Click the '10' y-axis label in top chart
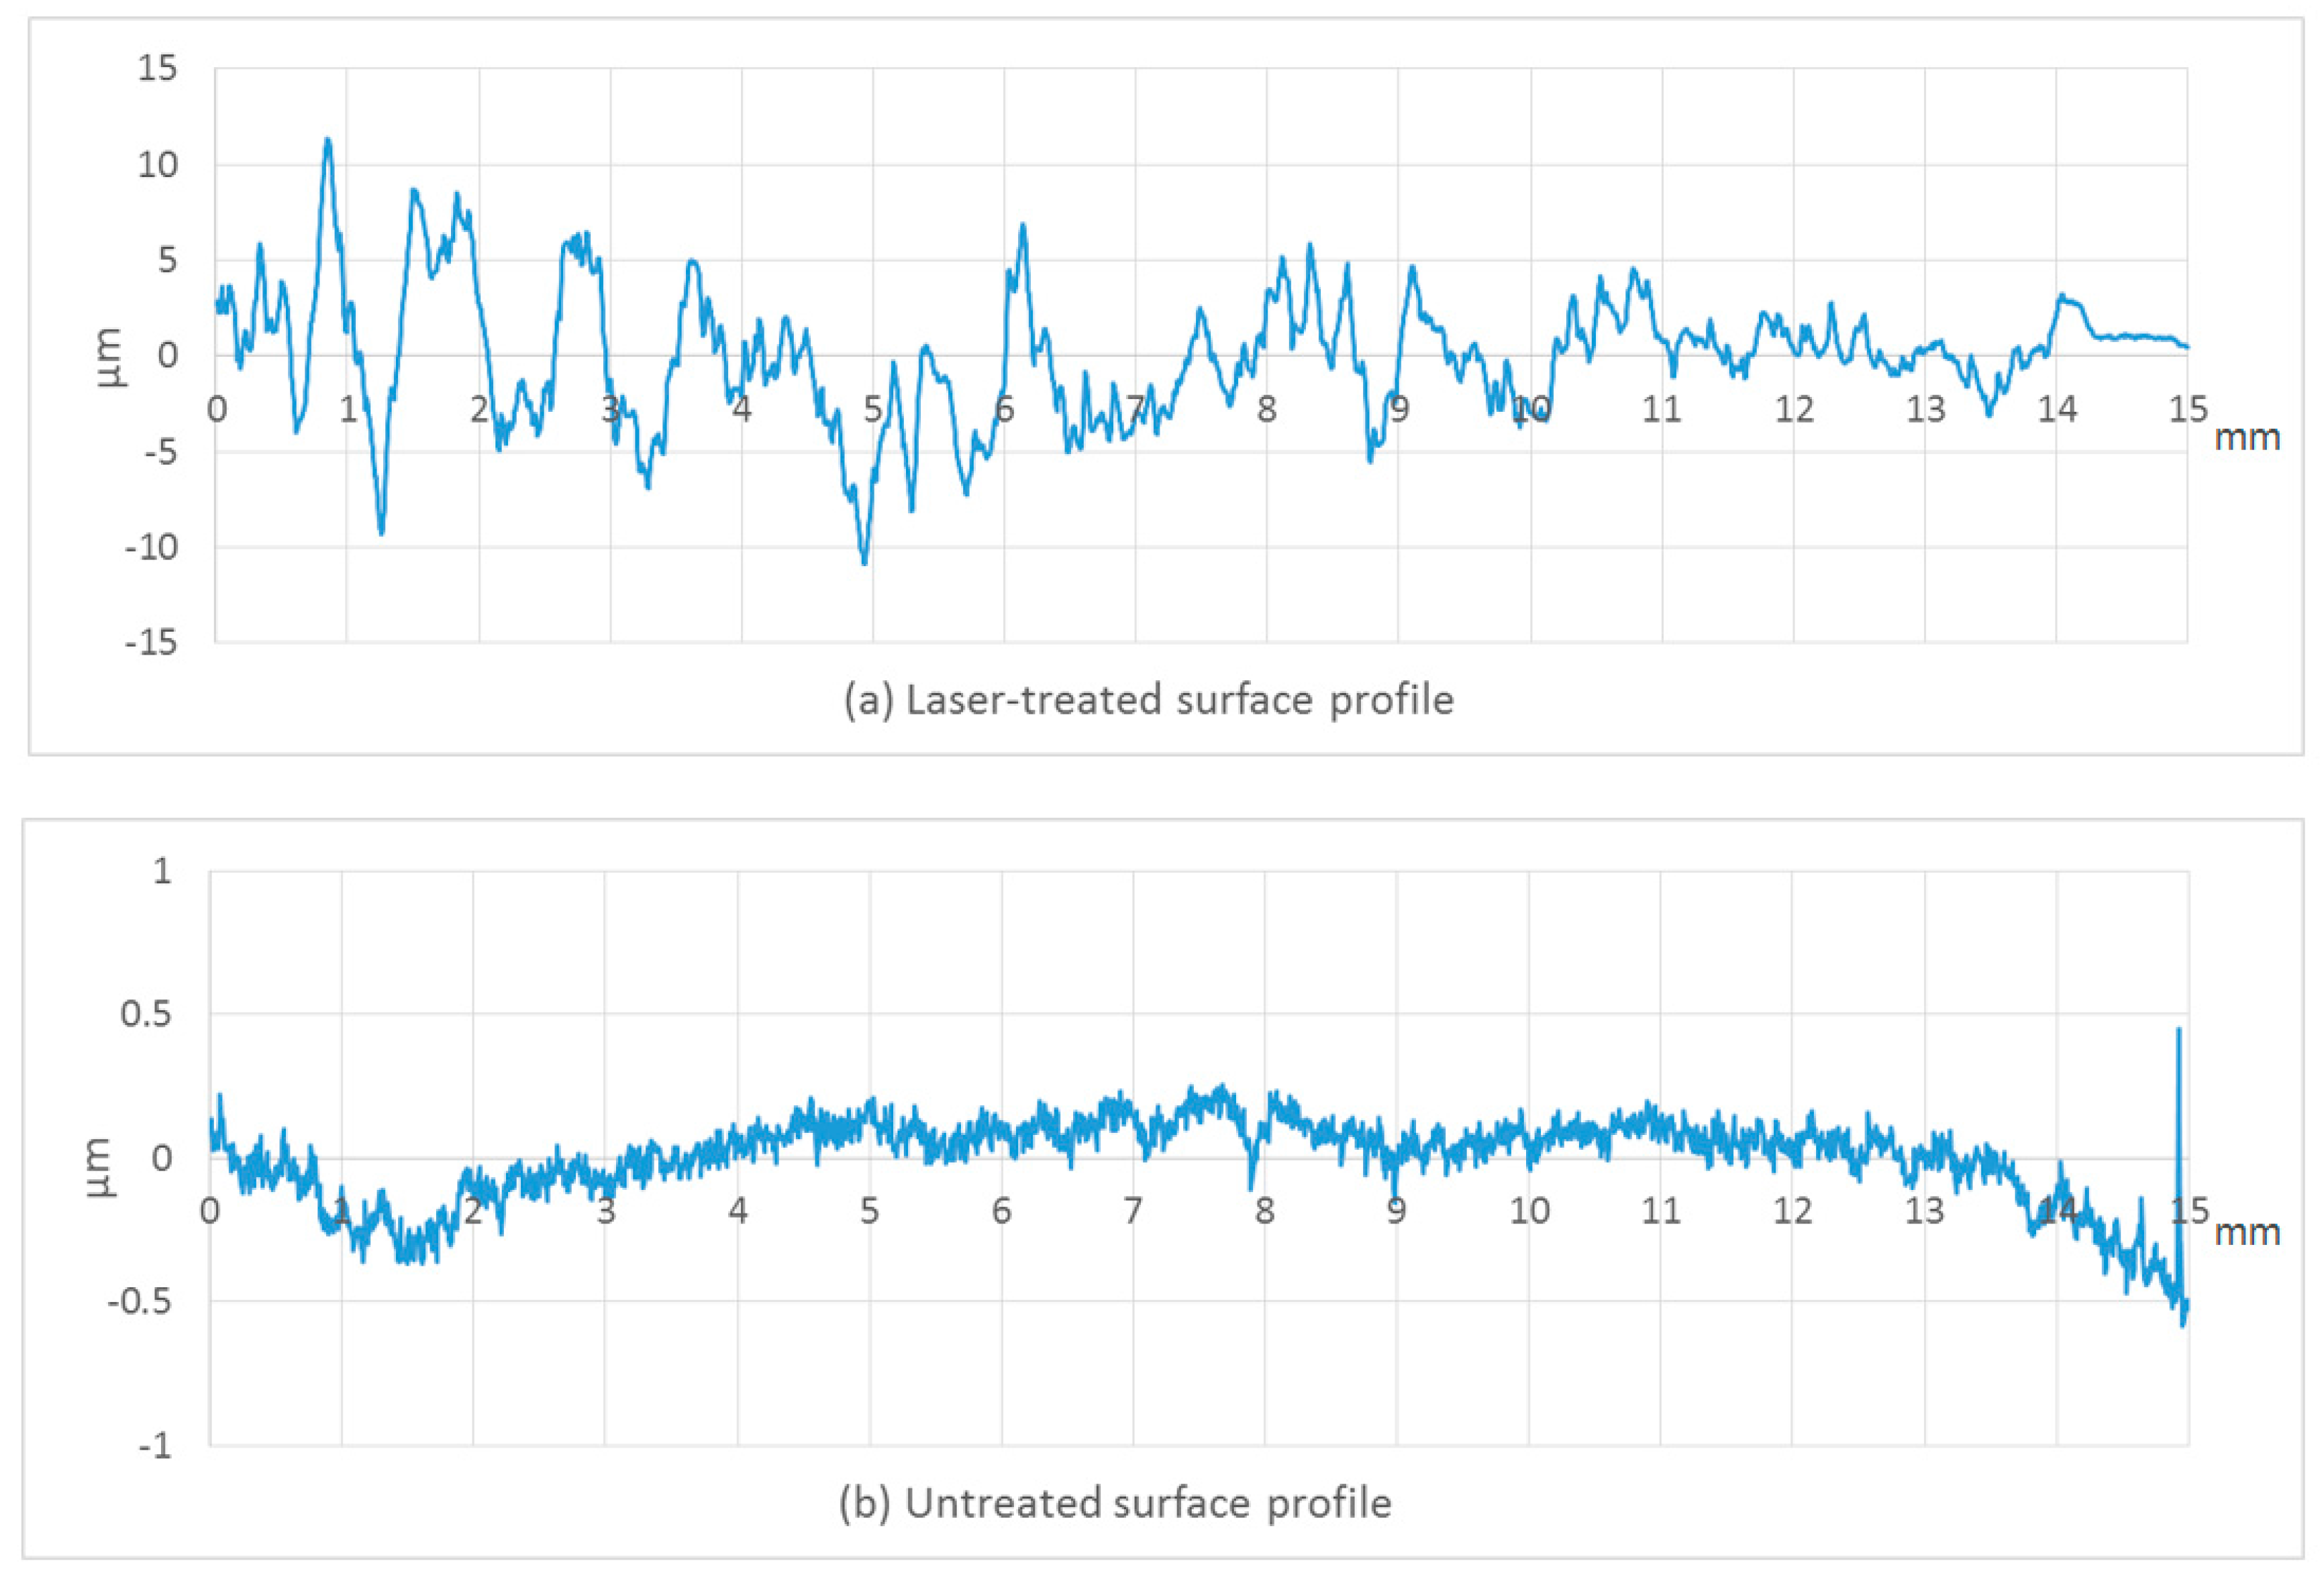Screen dimensions: 2324x1579 pyautogui.click(x=157, y=165)
